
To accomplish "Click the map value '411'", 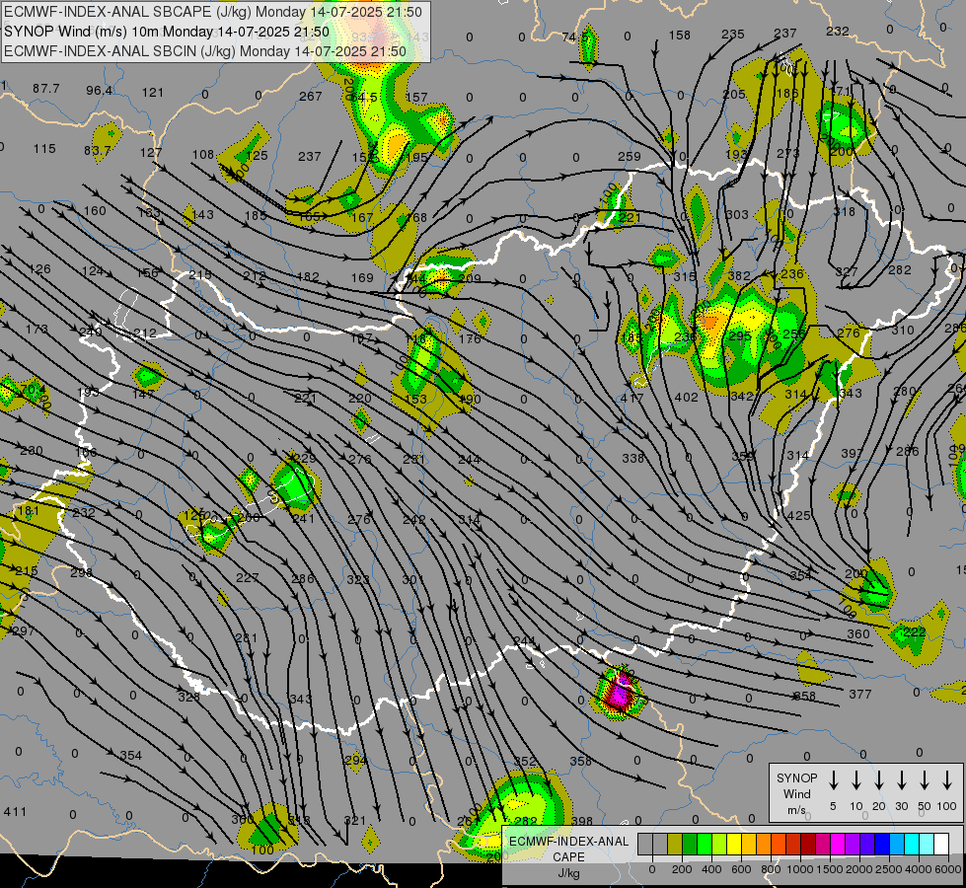I will pos(15,812).
